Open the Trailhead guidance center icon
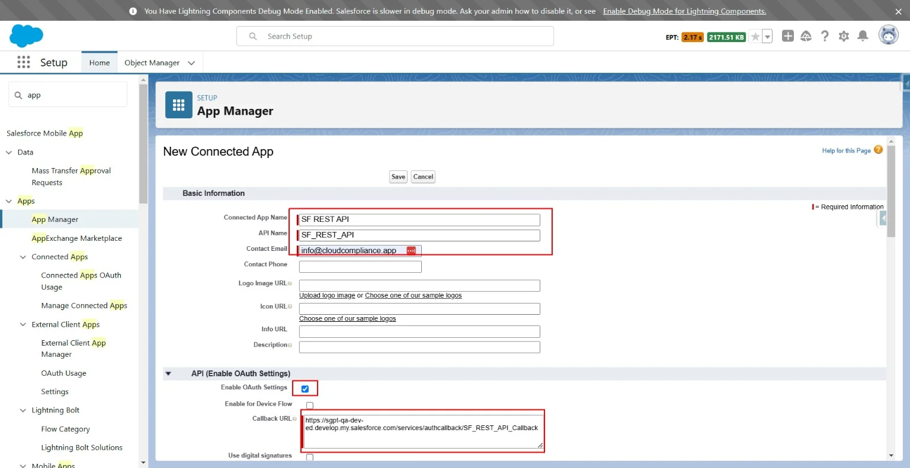Viewport: 910px width, 468px height. (x=806, y=36)
